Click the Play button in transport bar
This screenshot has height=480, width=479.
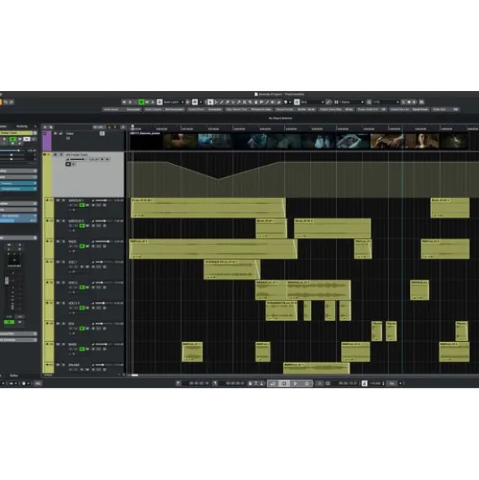pos(296,383)
